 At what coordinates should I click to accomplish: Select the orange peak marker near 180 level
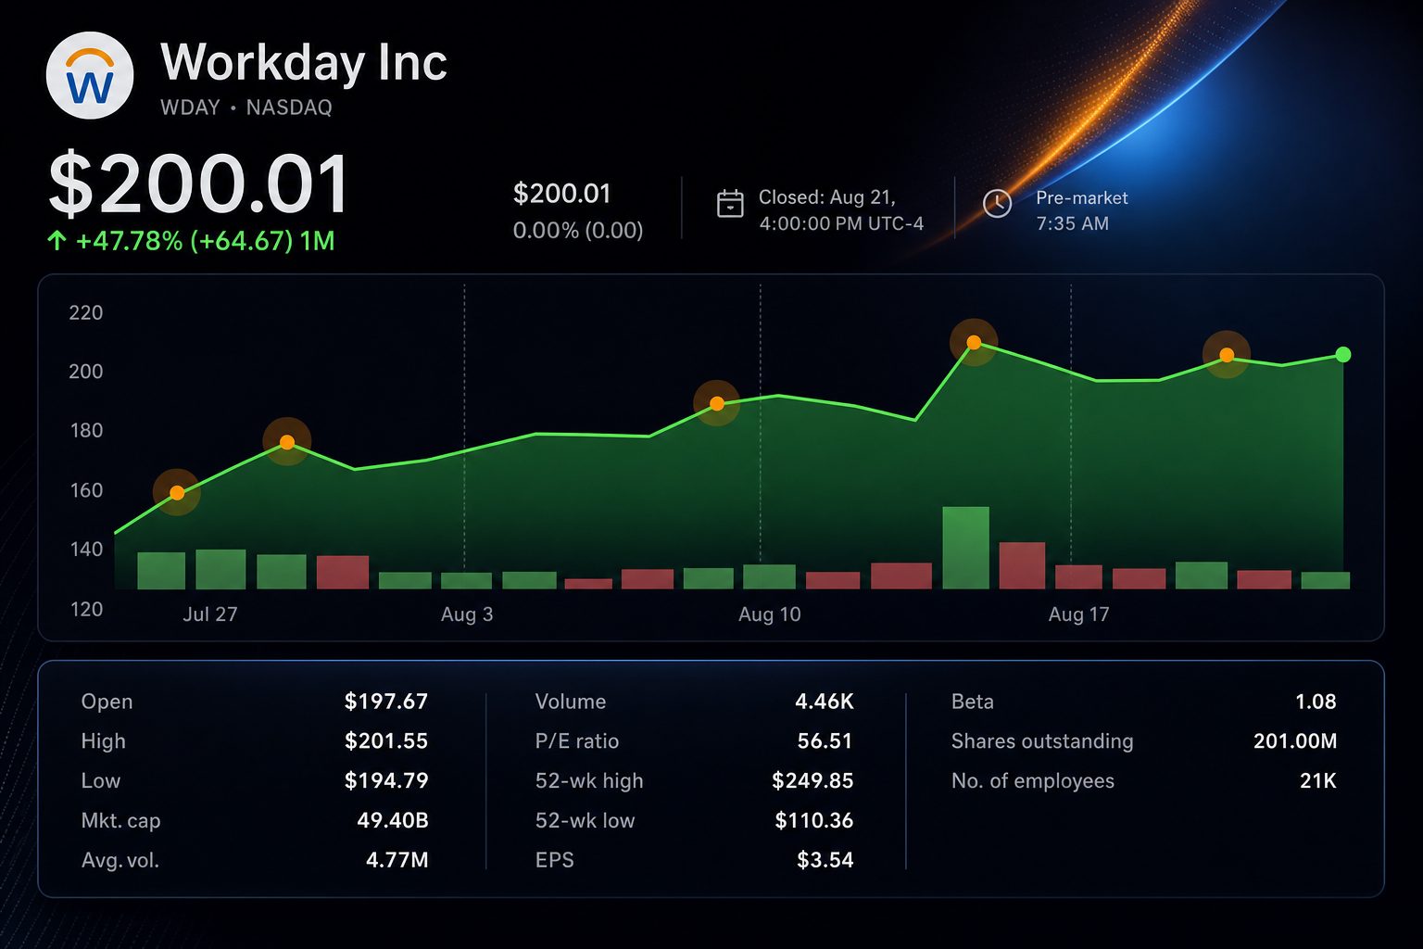(287, 442)
